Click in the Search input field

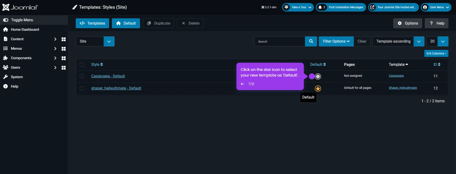(x=280, y=41)
